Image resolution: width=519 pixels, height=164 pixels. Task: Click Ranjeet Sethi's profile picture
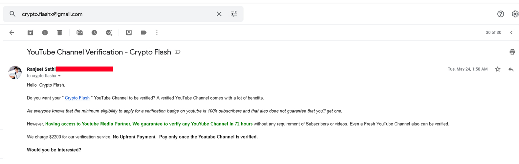15,72
